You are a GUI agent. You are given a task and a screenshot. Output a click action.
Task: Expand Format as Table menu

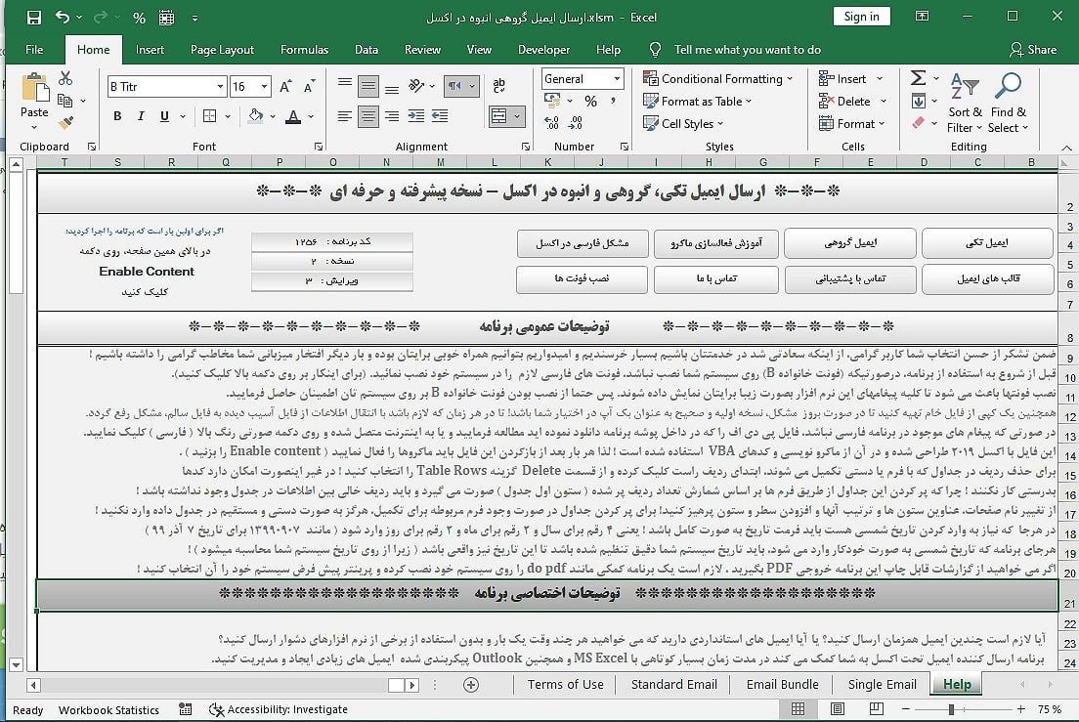tap(697, 101)
